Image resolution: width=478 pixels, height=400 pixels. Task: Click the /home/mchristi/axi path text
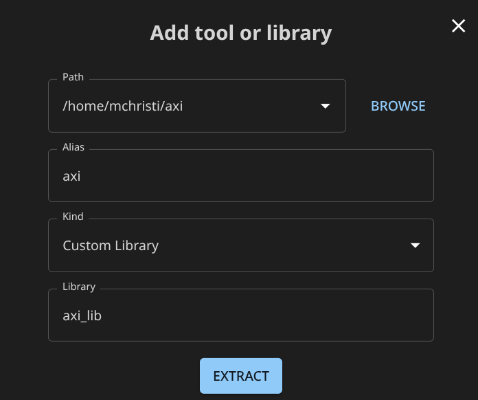tap(123, 106)
